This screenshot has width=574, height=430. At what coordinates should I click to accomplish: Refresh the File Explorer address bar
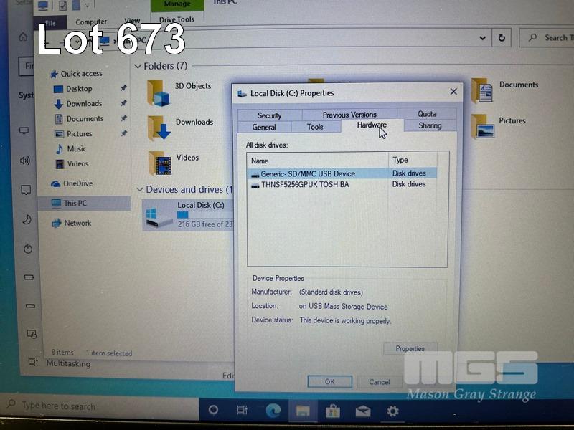[x=502, y=38]
